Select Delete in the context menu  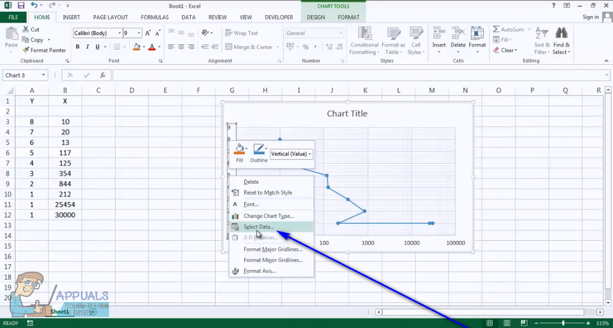point(272,182)
